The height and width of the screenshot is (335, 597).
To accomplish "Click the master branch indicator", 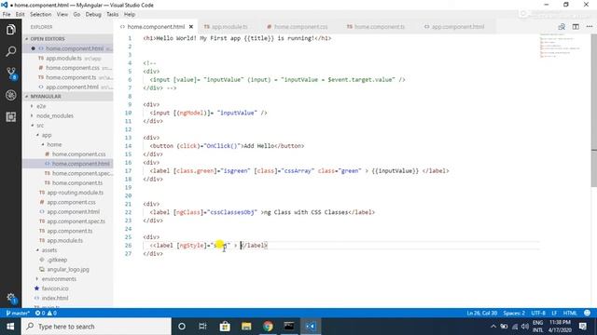I will [18, 313].
